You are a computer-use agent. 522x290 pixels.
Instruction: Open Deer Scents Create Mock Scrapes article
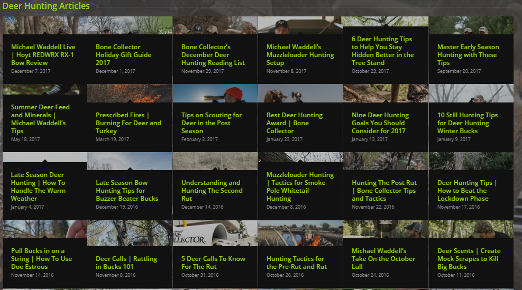(469, 259)
